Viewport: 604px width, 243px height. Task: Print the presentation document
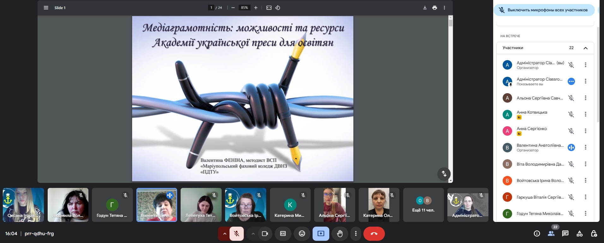coord(434,8)
